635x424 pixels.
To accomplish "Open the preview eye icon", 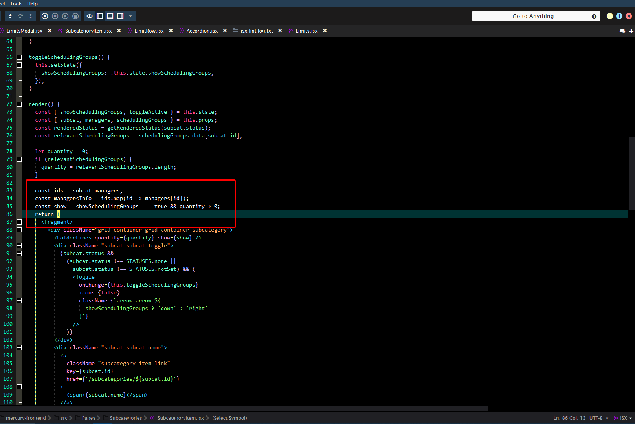I will pyautogui.click(x=90, y=16).
